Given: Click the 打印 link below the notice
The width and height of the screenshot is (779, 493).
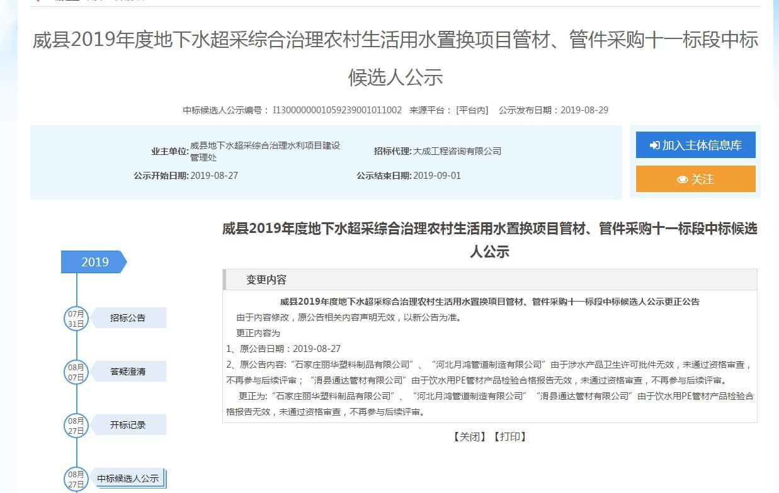Looking at the screenshot, I should (x=509, y=436).
